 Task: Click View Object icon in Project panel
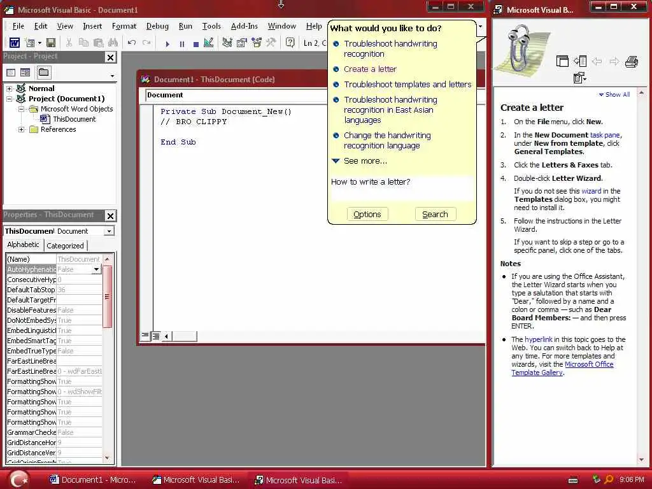(x=25, y=73)
